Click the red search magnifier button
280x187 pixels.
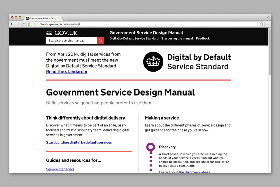point(100,41)
